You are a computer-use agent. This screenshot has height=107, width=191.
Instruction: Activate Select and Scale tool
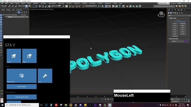pos(46,6)
